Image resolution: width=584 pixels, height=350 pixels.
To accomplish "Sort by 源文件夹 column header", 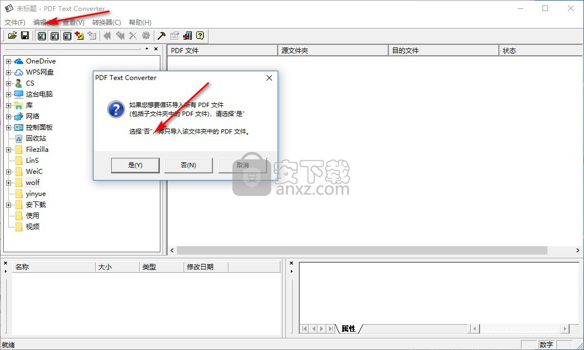I will point(333,51).
